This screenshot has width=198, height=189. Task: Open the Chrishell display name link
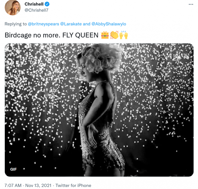click(34, 4)
